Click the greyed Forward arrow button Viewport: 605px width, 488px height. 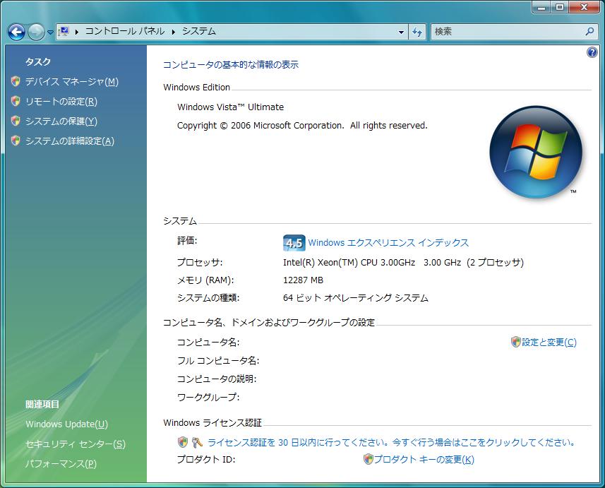[x=36, y=32]
